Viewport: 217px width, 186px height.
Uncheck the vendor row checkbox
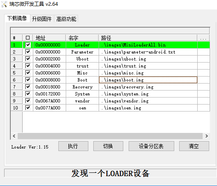pyautogui.click(x=28, y=101)
